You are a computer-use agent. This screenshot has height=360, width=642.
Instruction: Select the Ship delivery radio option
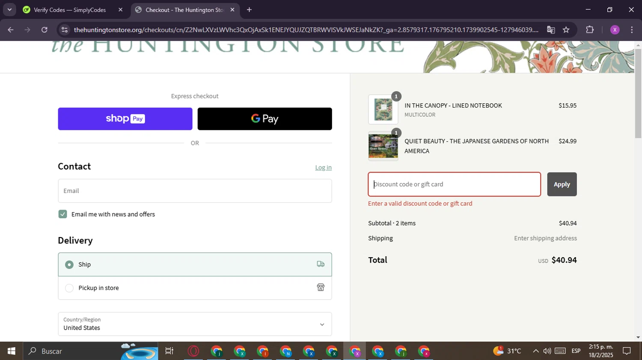[69, 265]
